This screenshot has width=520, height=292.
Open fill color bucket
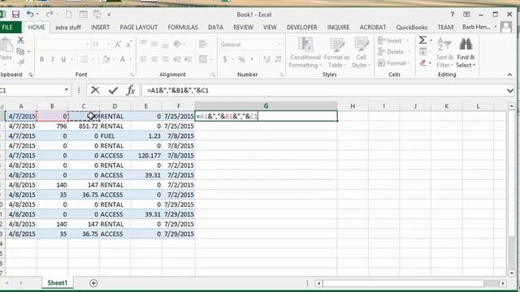point(106,59)
